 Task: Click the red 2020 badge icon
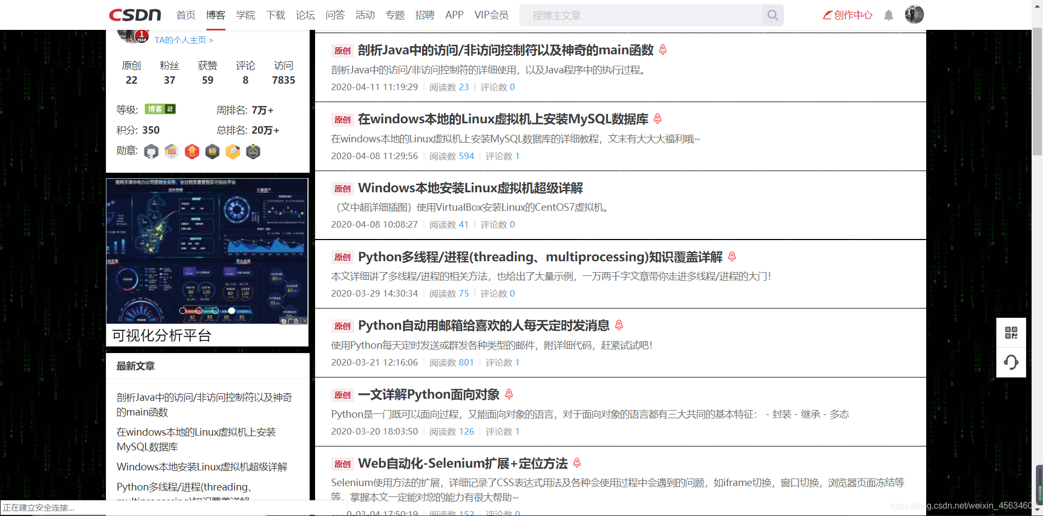[x=192, y=152]
